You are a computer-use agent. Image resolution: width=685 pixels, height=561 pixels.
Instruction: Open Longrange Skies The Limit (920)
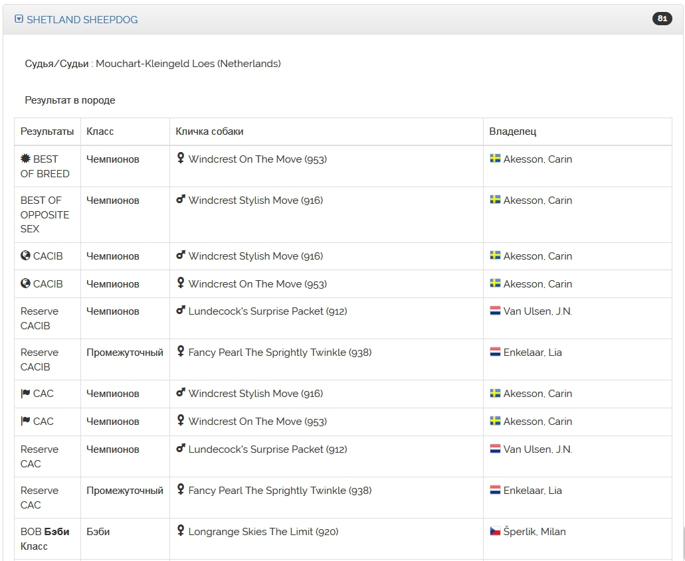pos(263,532)
